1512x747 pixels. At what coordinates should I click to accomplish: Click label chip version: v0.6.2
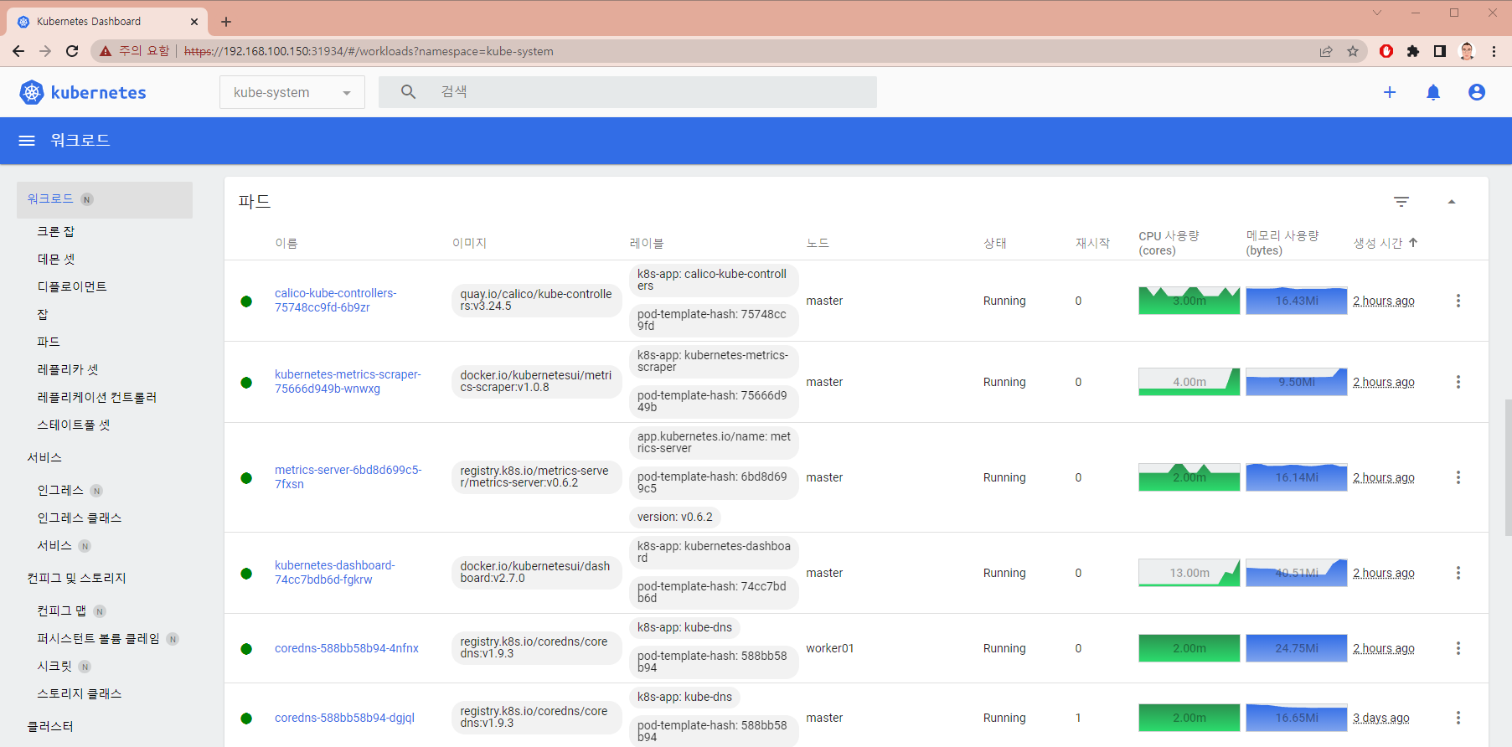675,518
